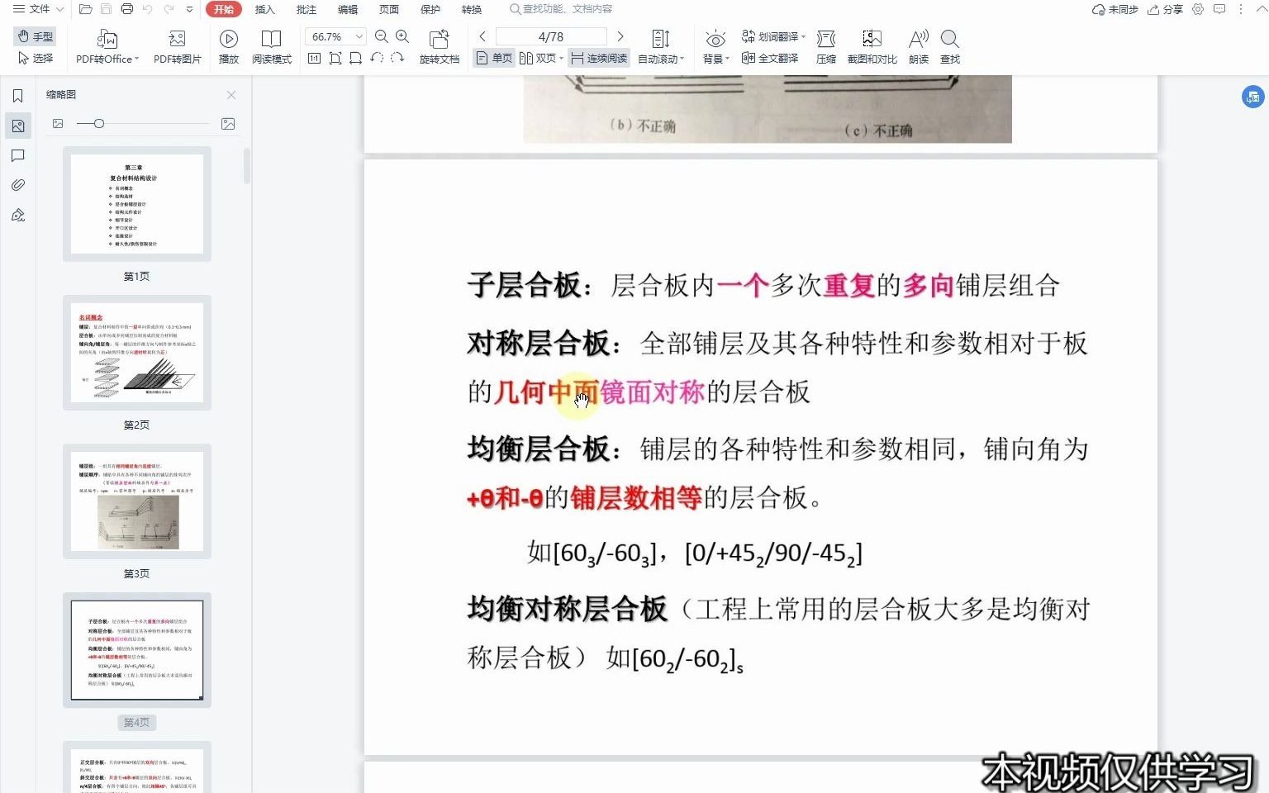Start slideshow with 播放 button
The width and height of the screenshot is (1269, 793).
coord(229,47)
